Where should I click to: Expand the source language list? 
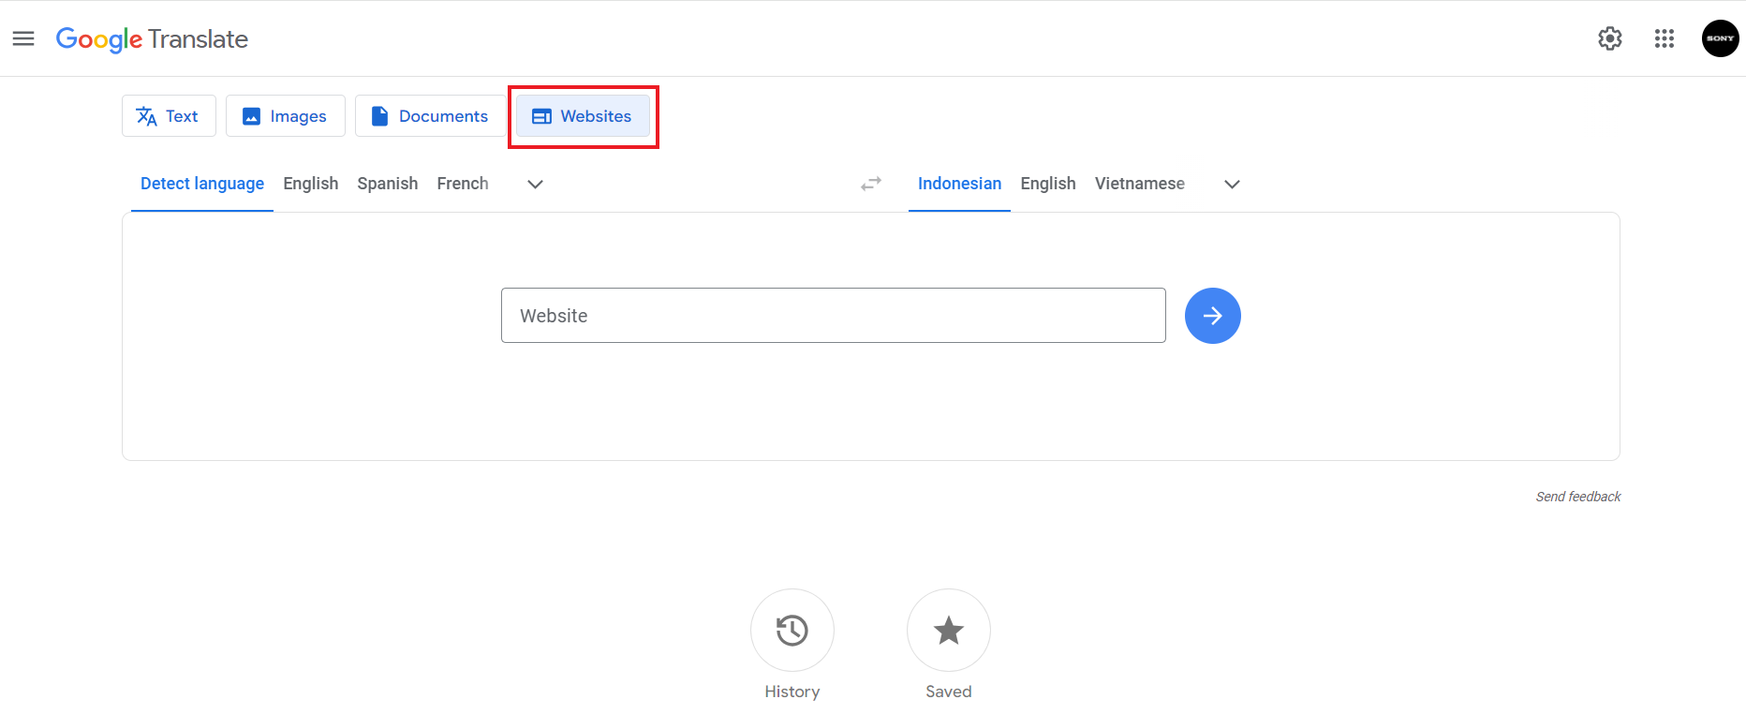(535, 185)
